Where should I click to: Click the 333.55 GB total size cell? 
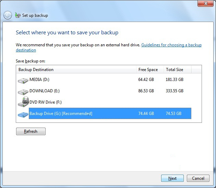coord(175,91)
